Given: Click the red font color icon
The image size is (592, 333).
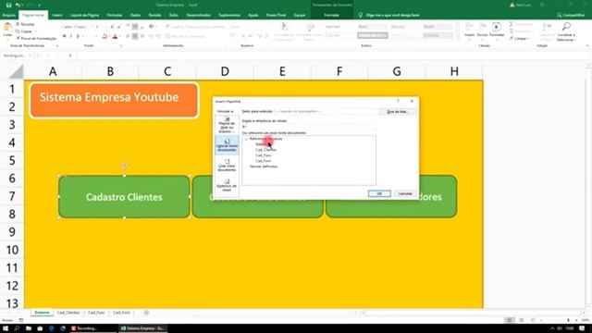Looking at the screenshot, I should point(115,36).
